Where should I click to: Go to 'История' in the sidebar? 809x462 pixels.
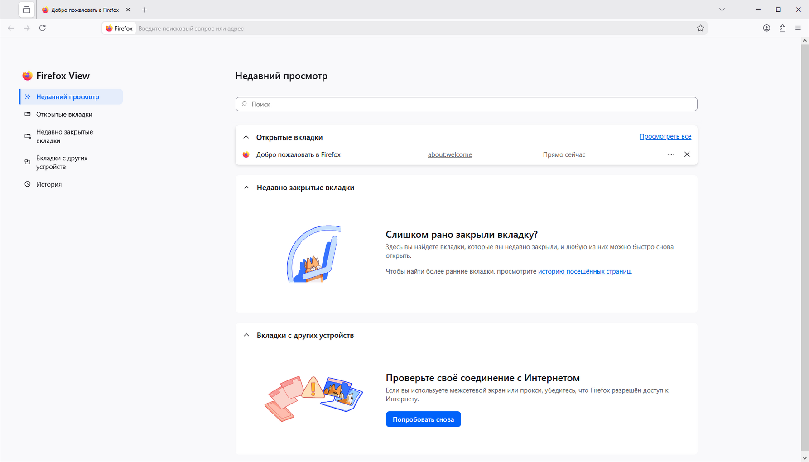click(x=71, y=184)
